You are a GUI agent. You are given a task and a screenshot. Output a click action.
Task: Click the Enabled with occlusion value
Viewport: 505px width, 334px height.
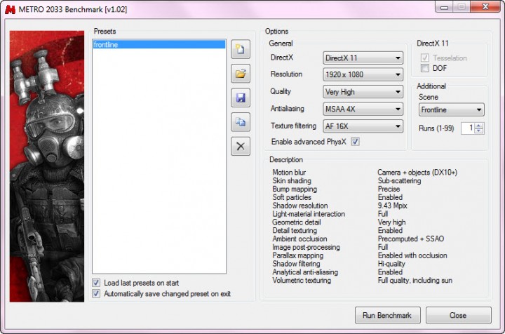[412, 255]
